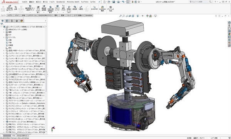Expand the マイクロプロセッサー component node

click(x=4, y=79)
